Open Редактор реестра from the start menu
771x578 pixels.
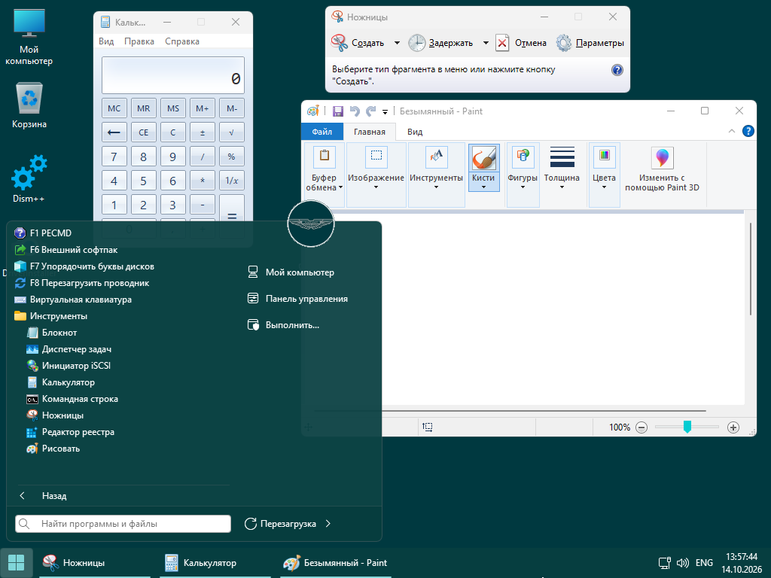pos(70,432)
